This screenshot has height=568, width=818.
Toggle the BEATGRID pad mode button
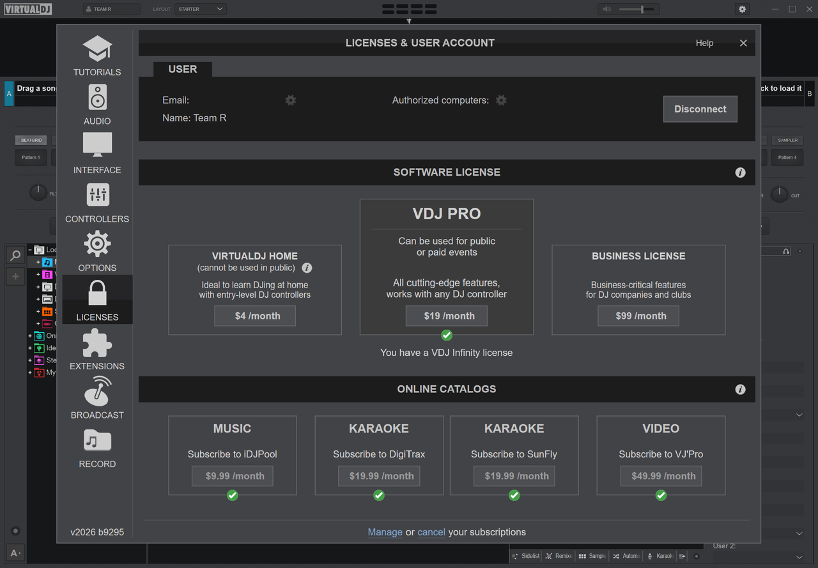pos(31,140)
